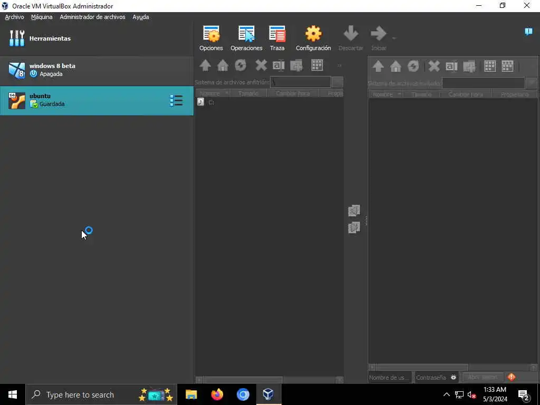
Task: Click the host file system path field
Action: [300, 82]
